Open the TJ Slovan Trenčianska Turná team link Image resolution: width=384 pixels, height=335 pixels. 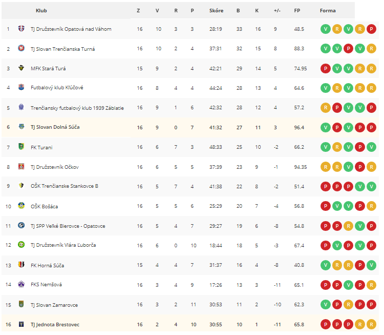62,49
